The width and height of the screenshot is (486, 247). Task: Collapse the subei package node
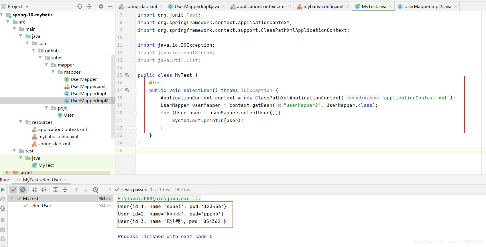[x=40, y=58]
